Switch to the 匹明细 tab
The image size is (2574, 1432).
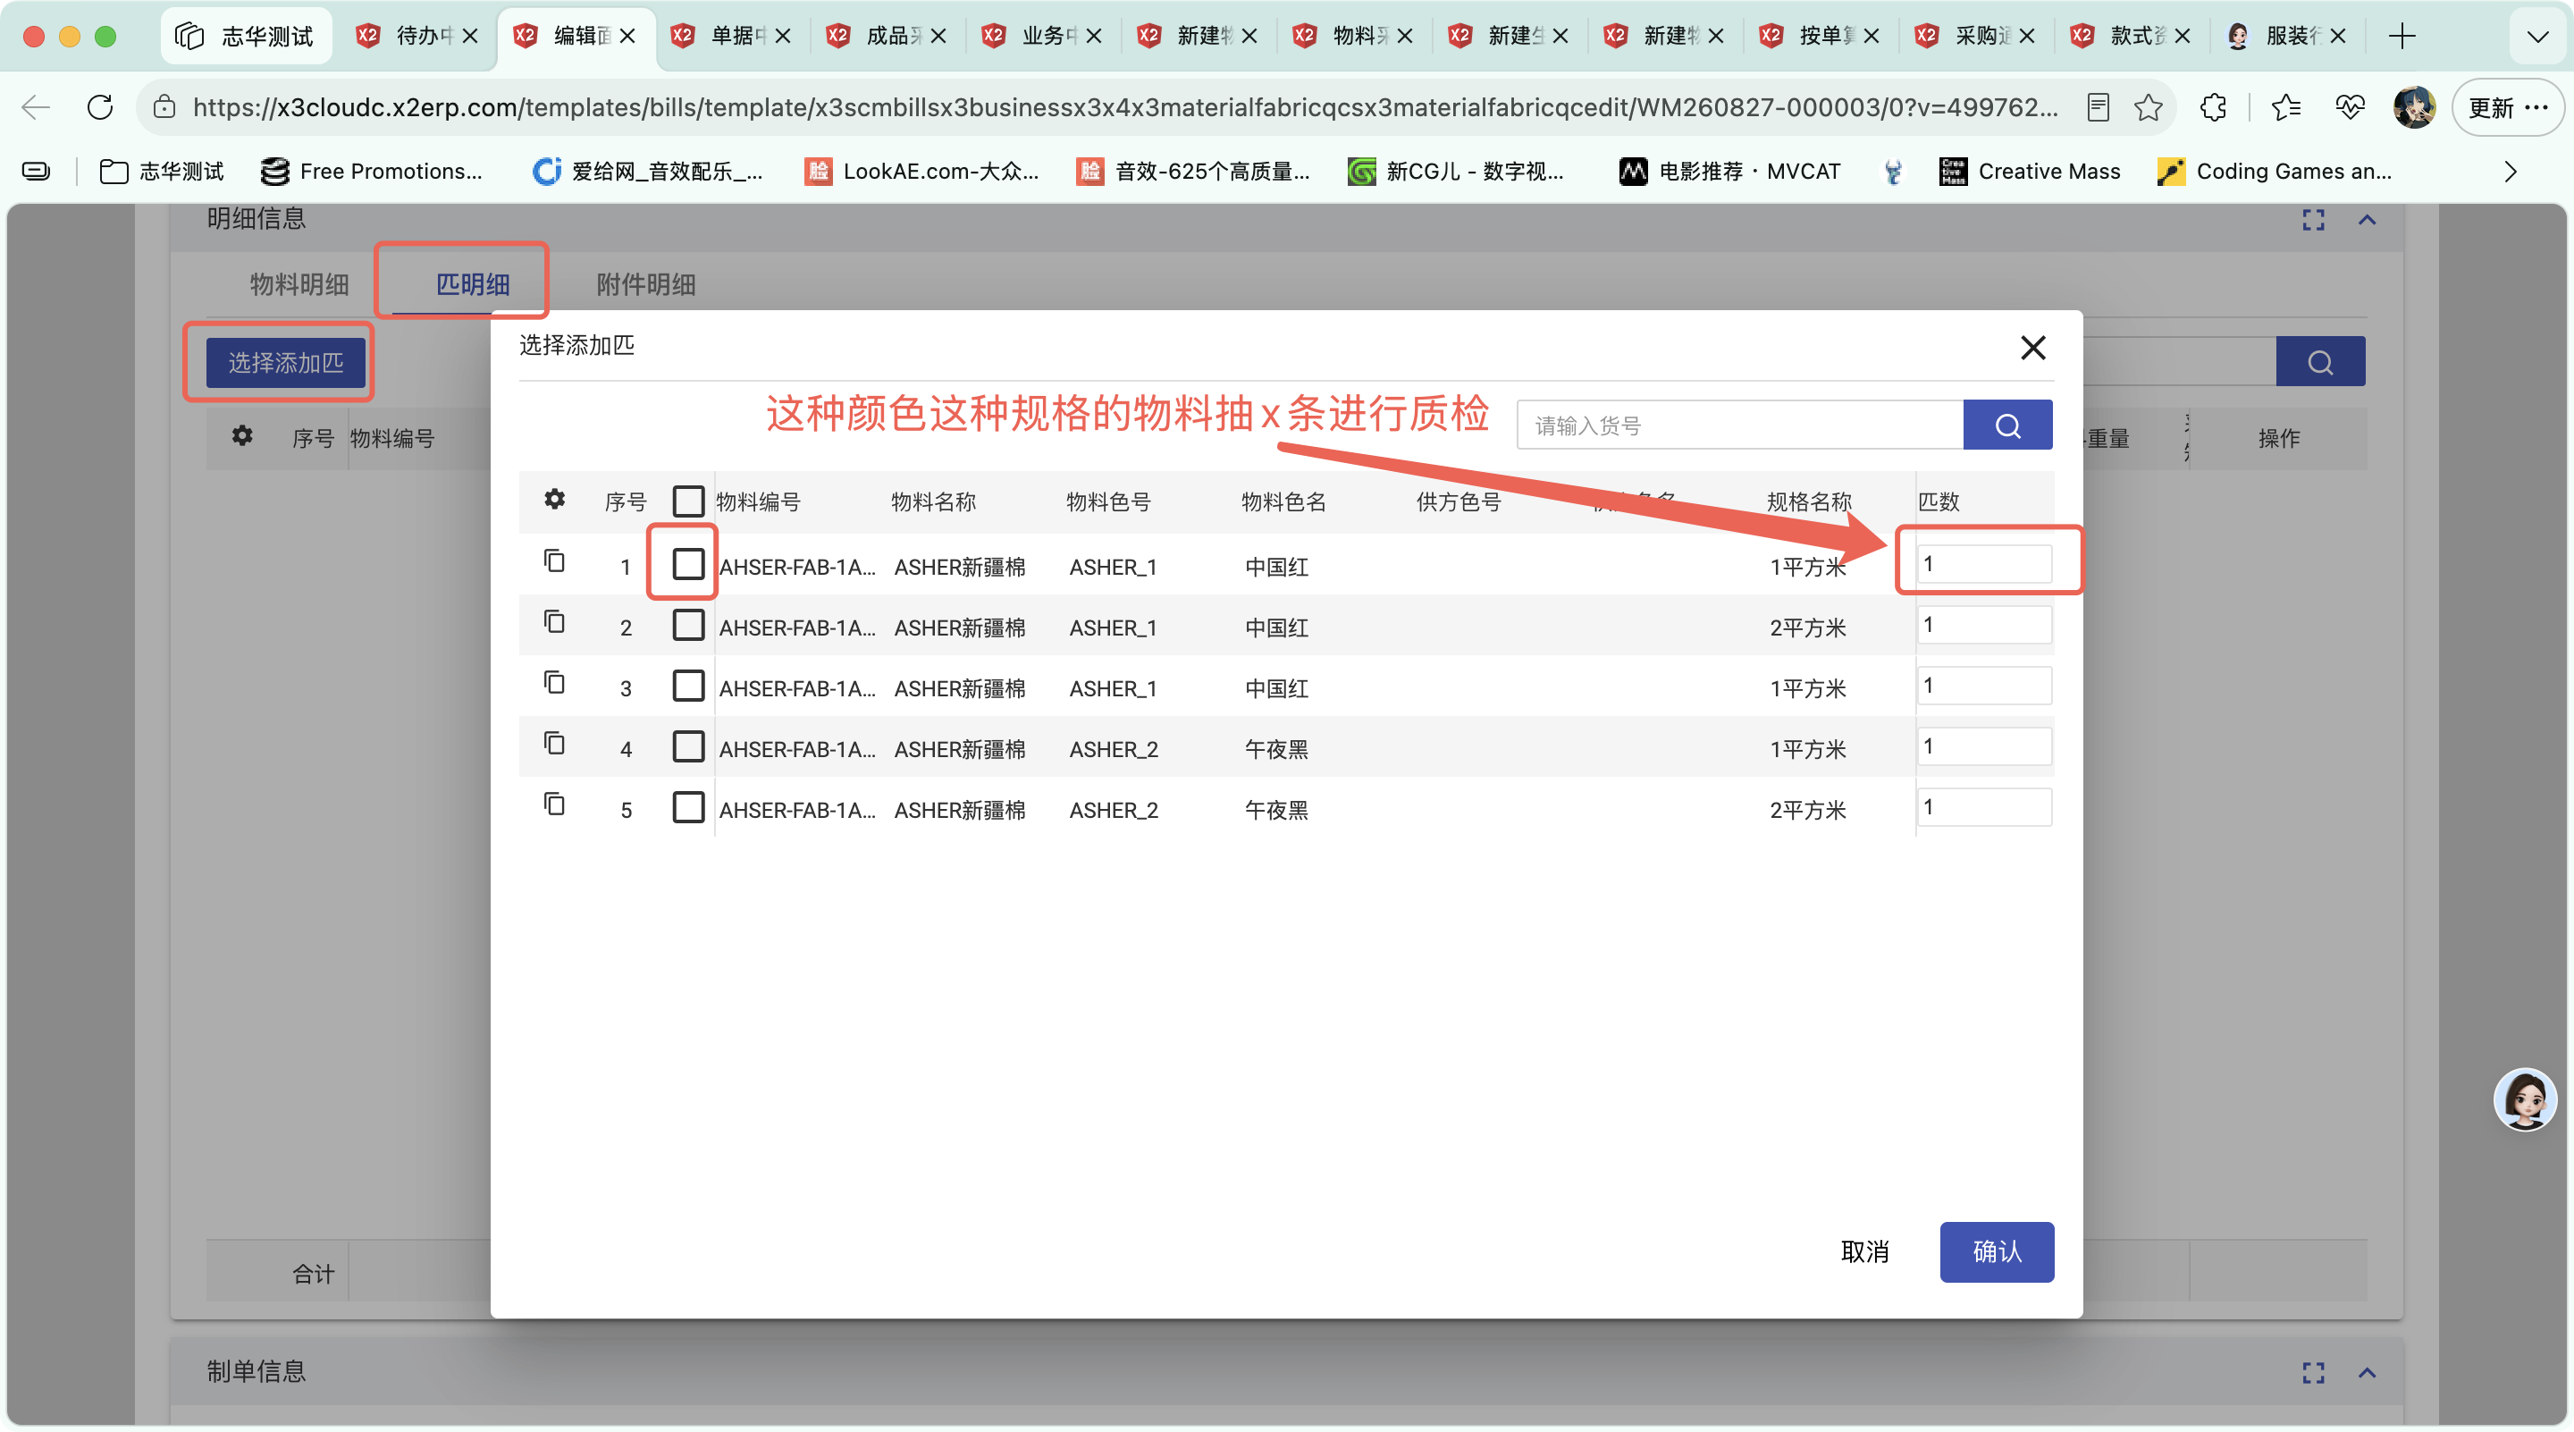[x=473, y=285]
